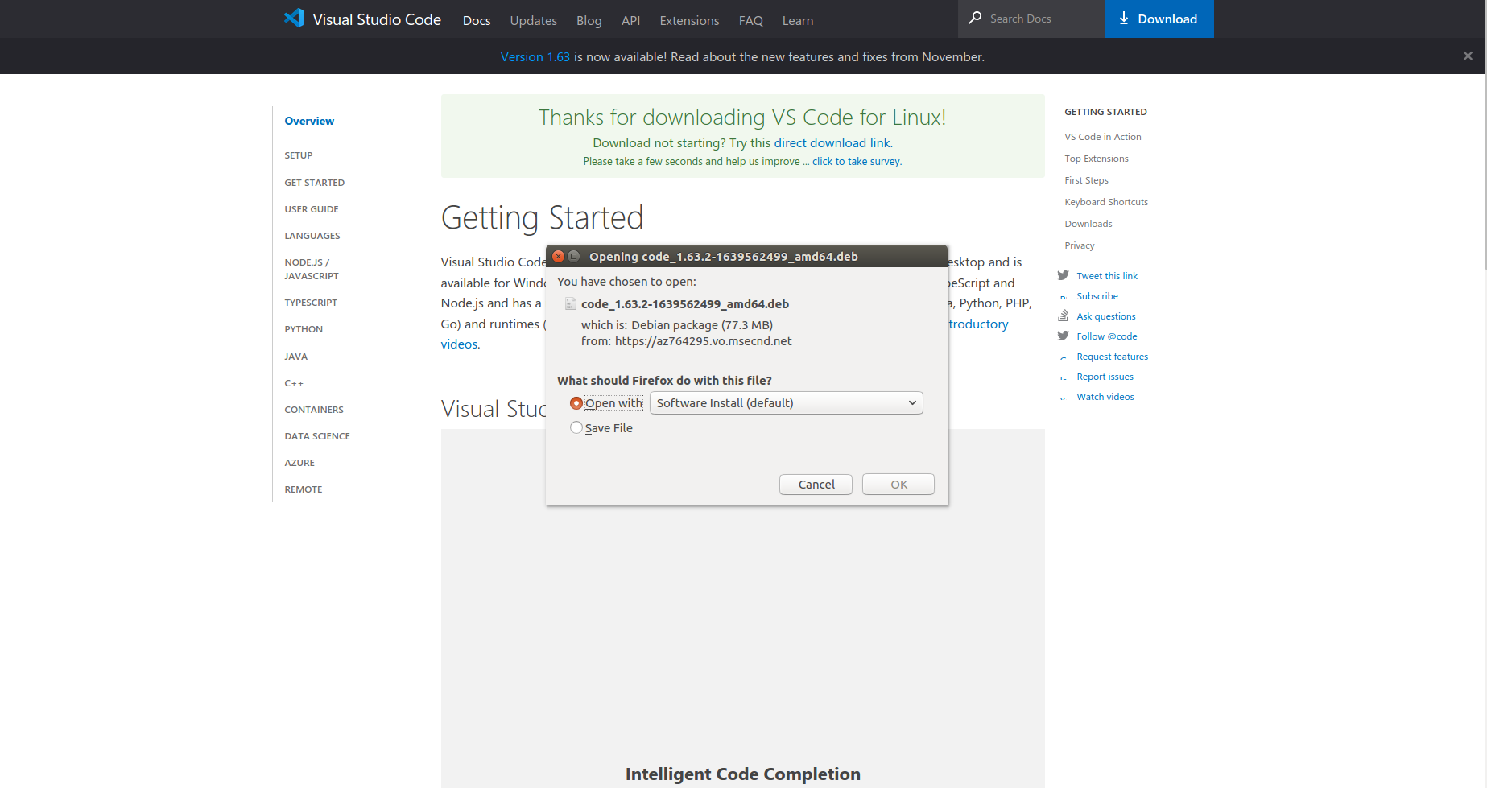Open the Version 1.63 link

[535, 56]
